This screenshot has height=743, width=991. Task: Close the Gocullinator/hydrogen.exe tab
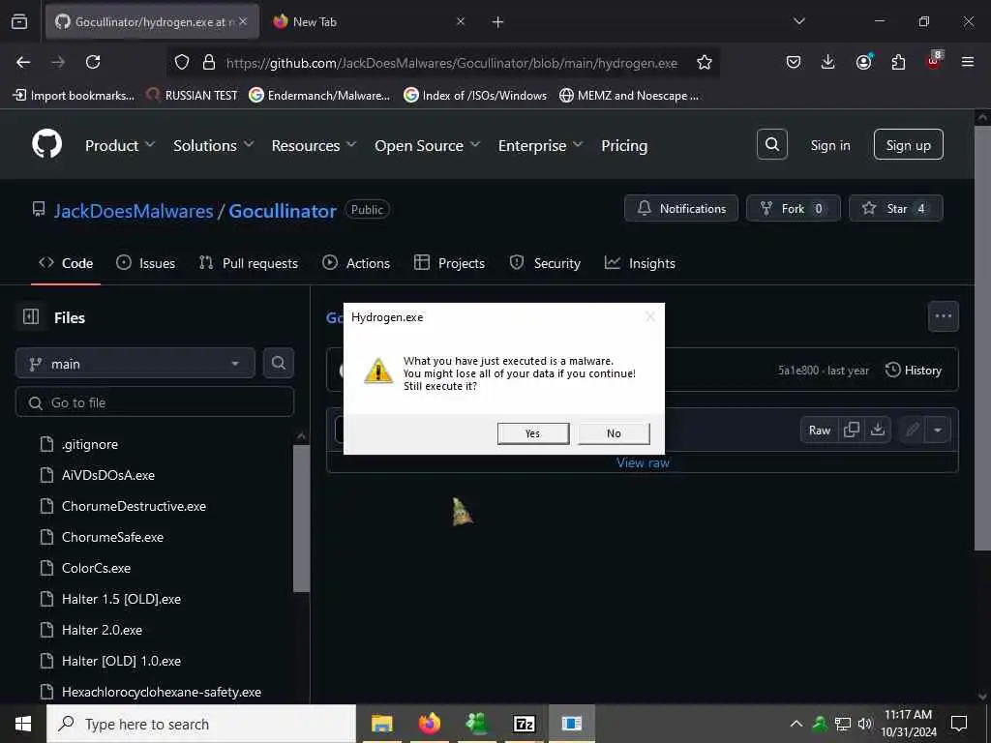[x=243, y=21]
